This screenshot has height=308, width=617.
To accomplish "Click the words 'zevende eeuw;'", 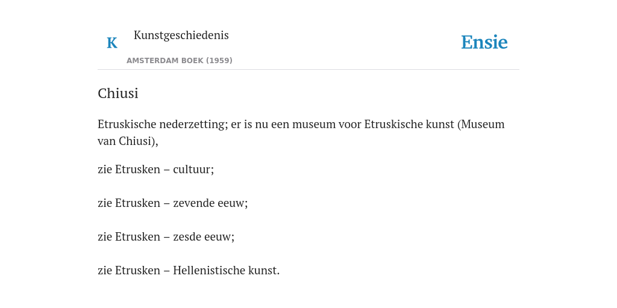I will coord(210,203).
